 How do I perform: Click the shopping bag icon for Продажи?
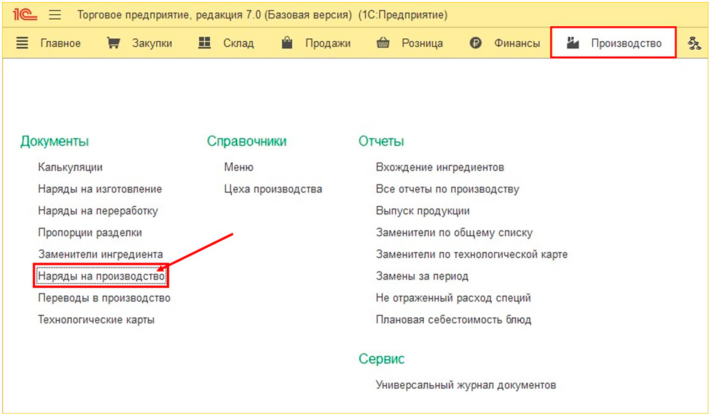pyautogui.click(x=287, y=43)
